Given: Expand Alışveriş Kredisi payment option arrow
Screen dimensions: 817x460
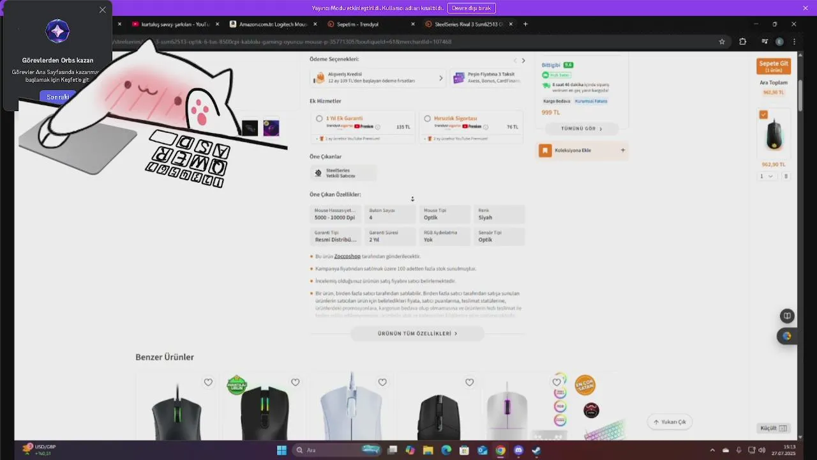Looking at the screenshot, I should [440, 78].
